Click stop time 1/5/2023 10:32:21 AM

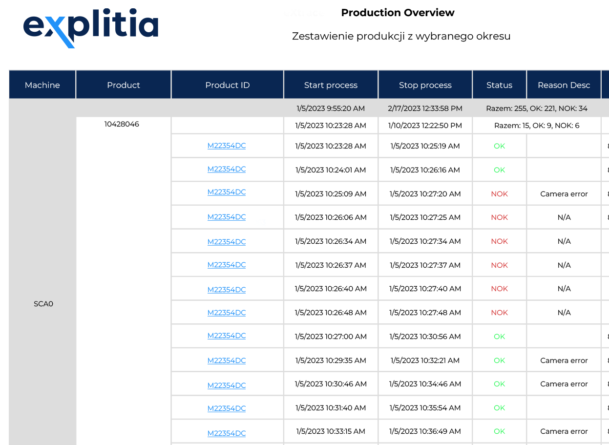(x=425, y=360)
